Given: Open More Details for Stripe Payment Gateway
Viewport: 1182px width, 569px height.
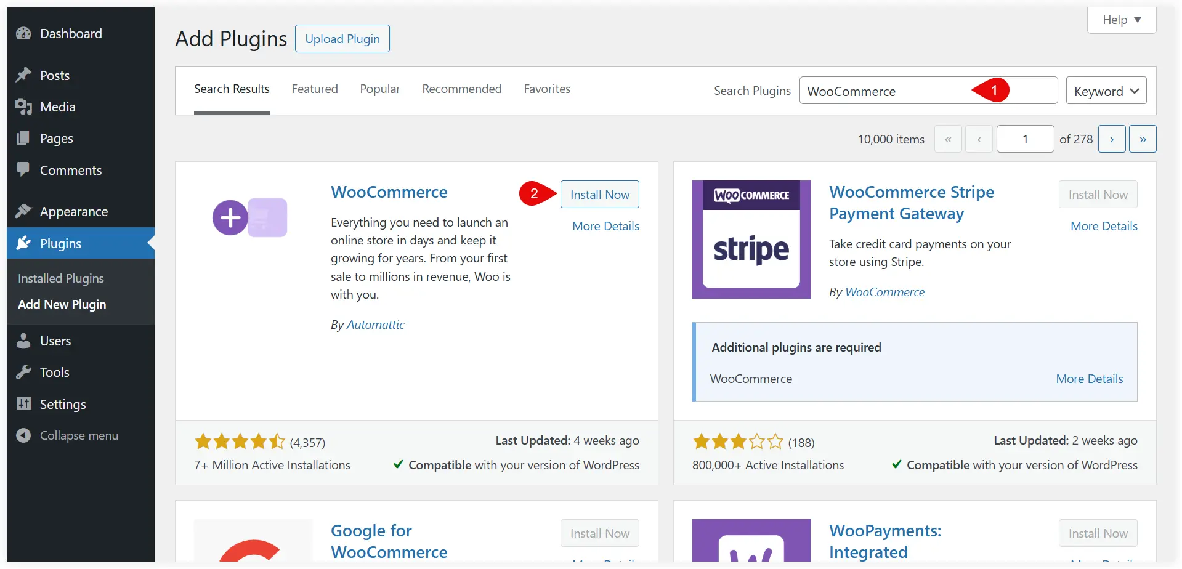Looking at the screenshot, I should (x=1104, y=226).
